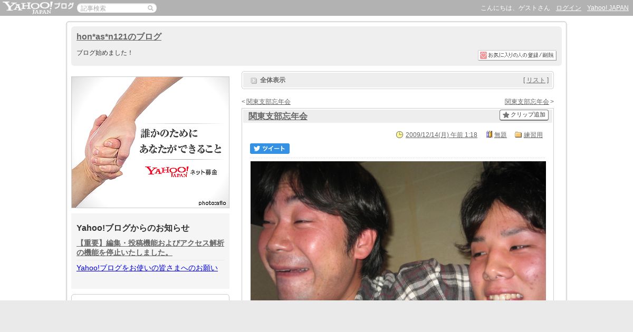Click the arrow icon beside 全体表示

[x=254, y=80]
